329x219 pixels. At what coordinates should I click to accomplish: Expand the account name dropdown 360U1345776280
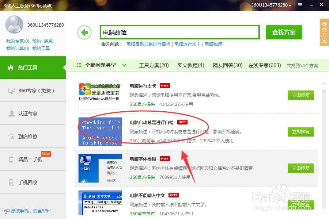coord(271,5)
